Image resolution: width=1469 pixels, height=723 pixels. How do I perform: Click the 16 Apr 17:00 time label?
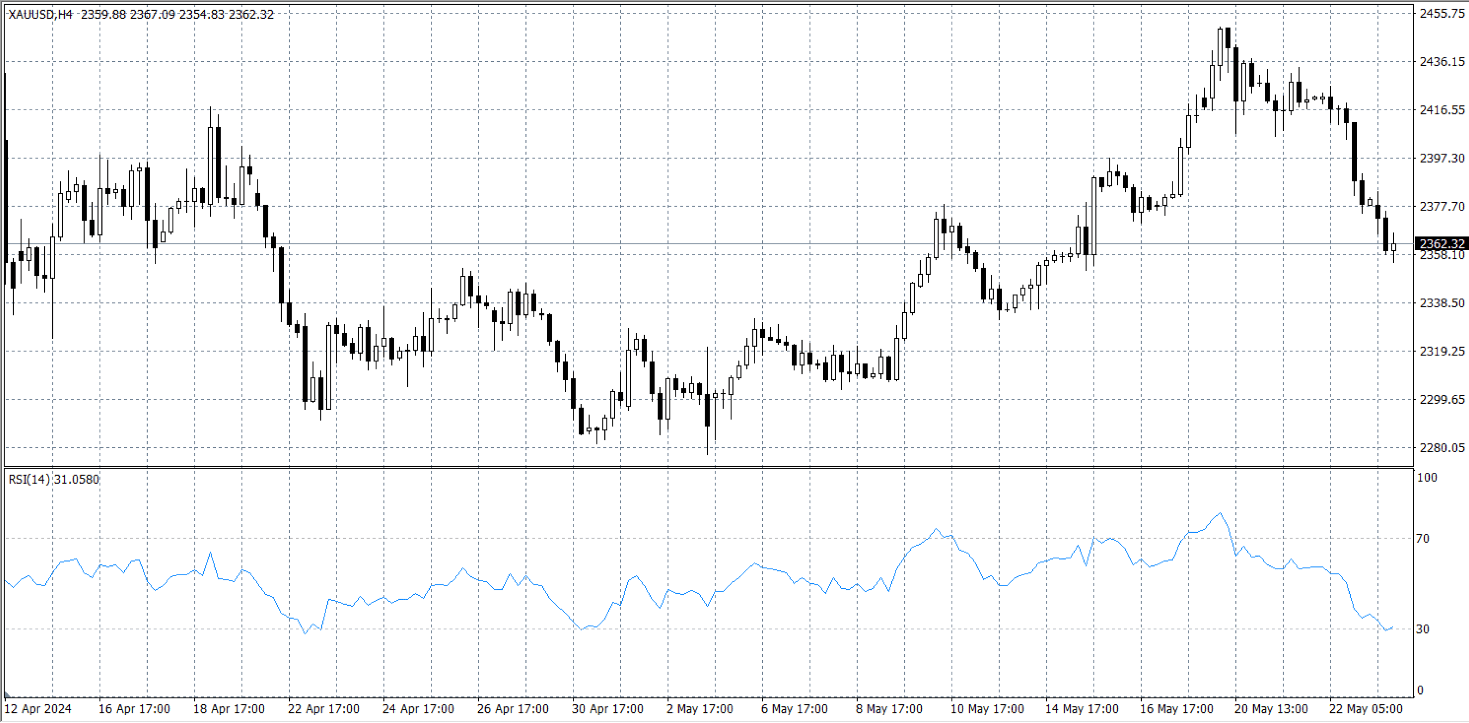click(x=134, y=709)
